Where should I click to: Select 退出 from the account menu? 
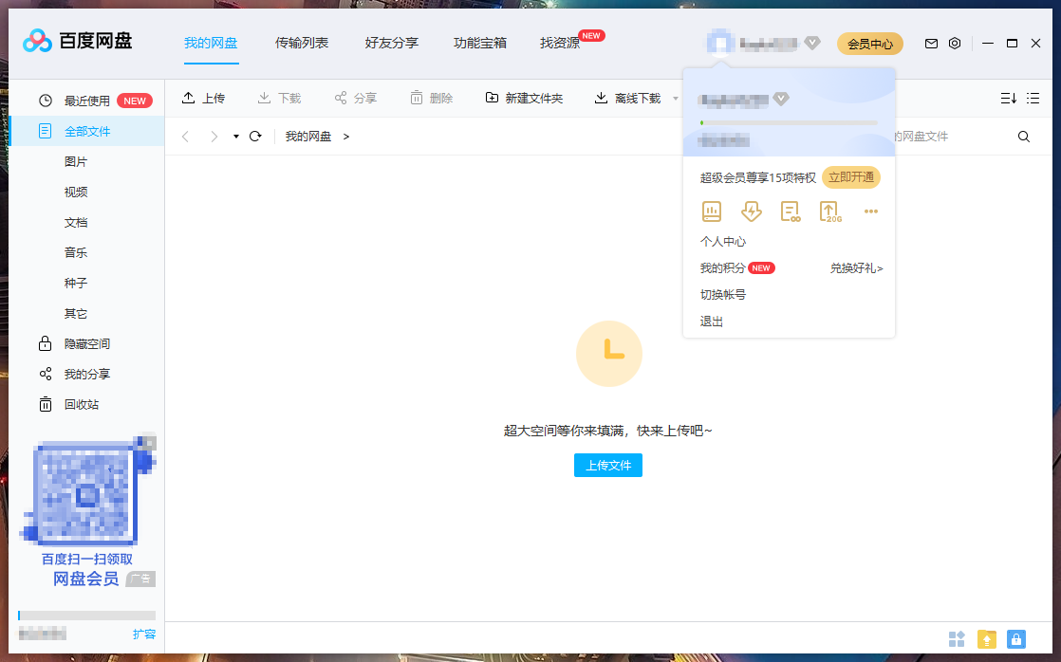click(713, 321)
